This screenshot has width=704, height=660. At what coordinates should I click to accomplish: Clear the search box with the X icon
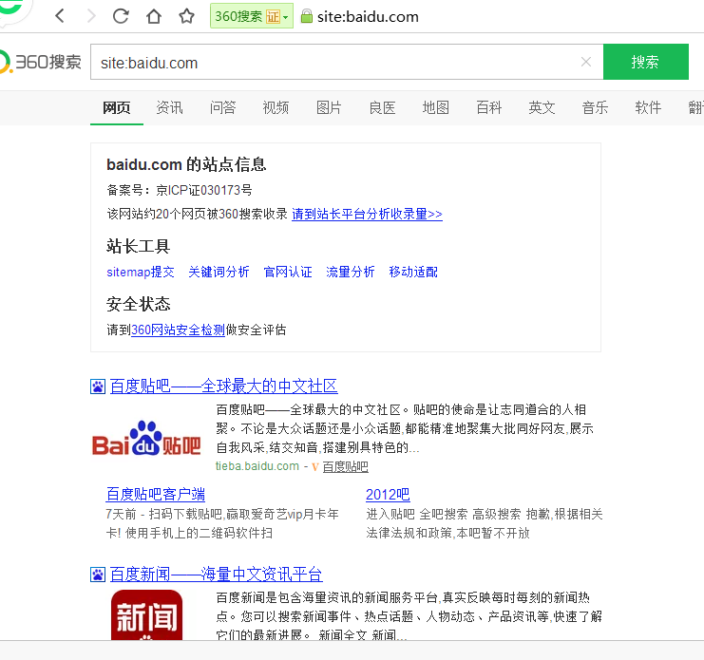click(586, 62)
